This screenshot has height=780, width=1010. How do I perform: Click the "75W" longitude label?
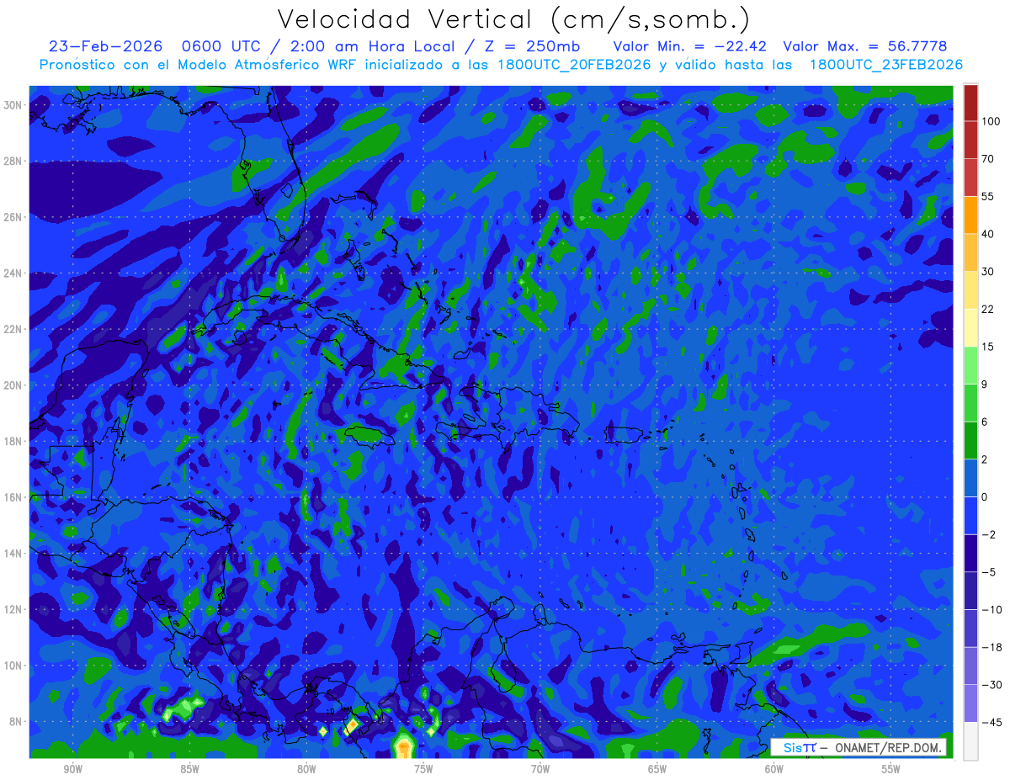(x=423, y=769)
